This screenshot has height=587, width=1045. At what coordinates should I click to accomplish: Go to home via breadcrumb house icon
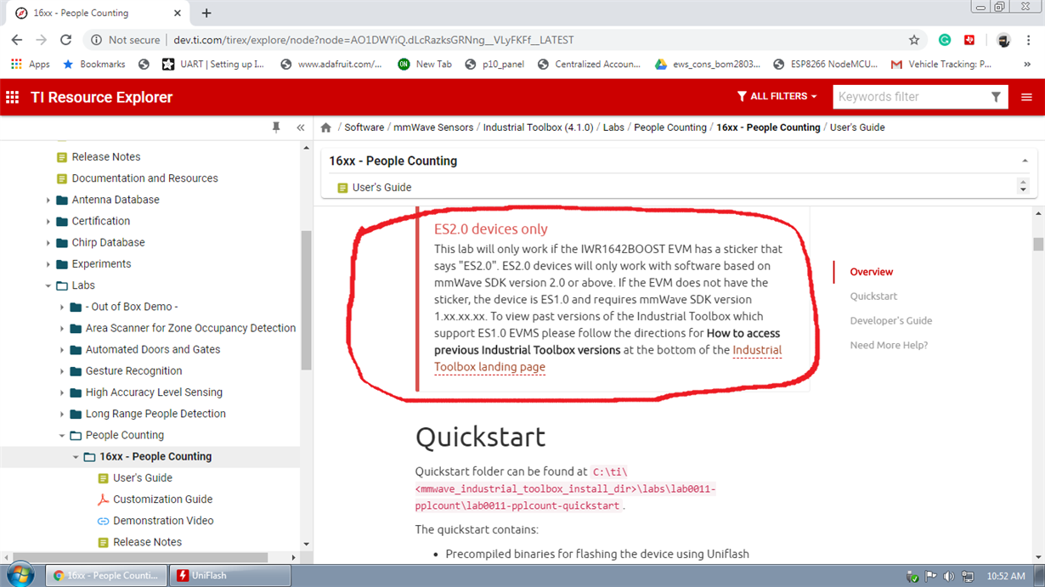tap(326, 127)
